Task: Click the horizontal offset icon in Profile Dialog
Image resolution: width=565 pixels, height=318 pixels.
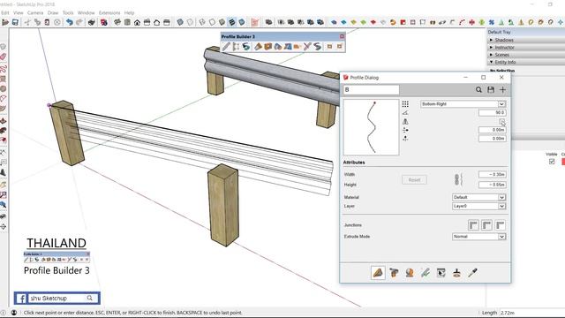Action: 405,130
